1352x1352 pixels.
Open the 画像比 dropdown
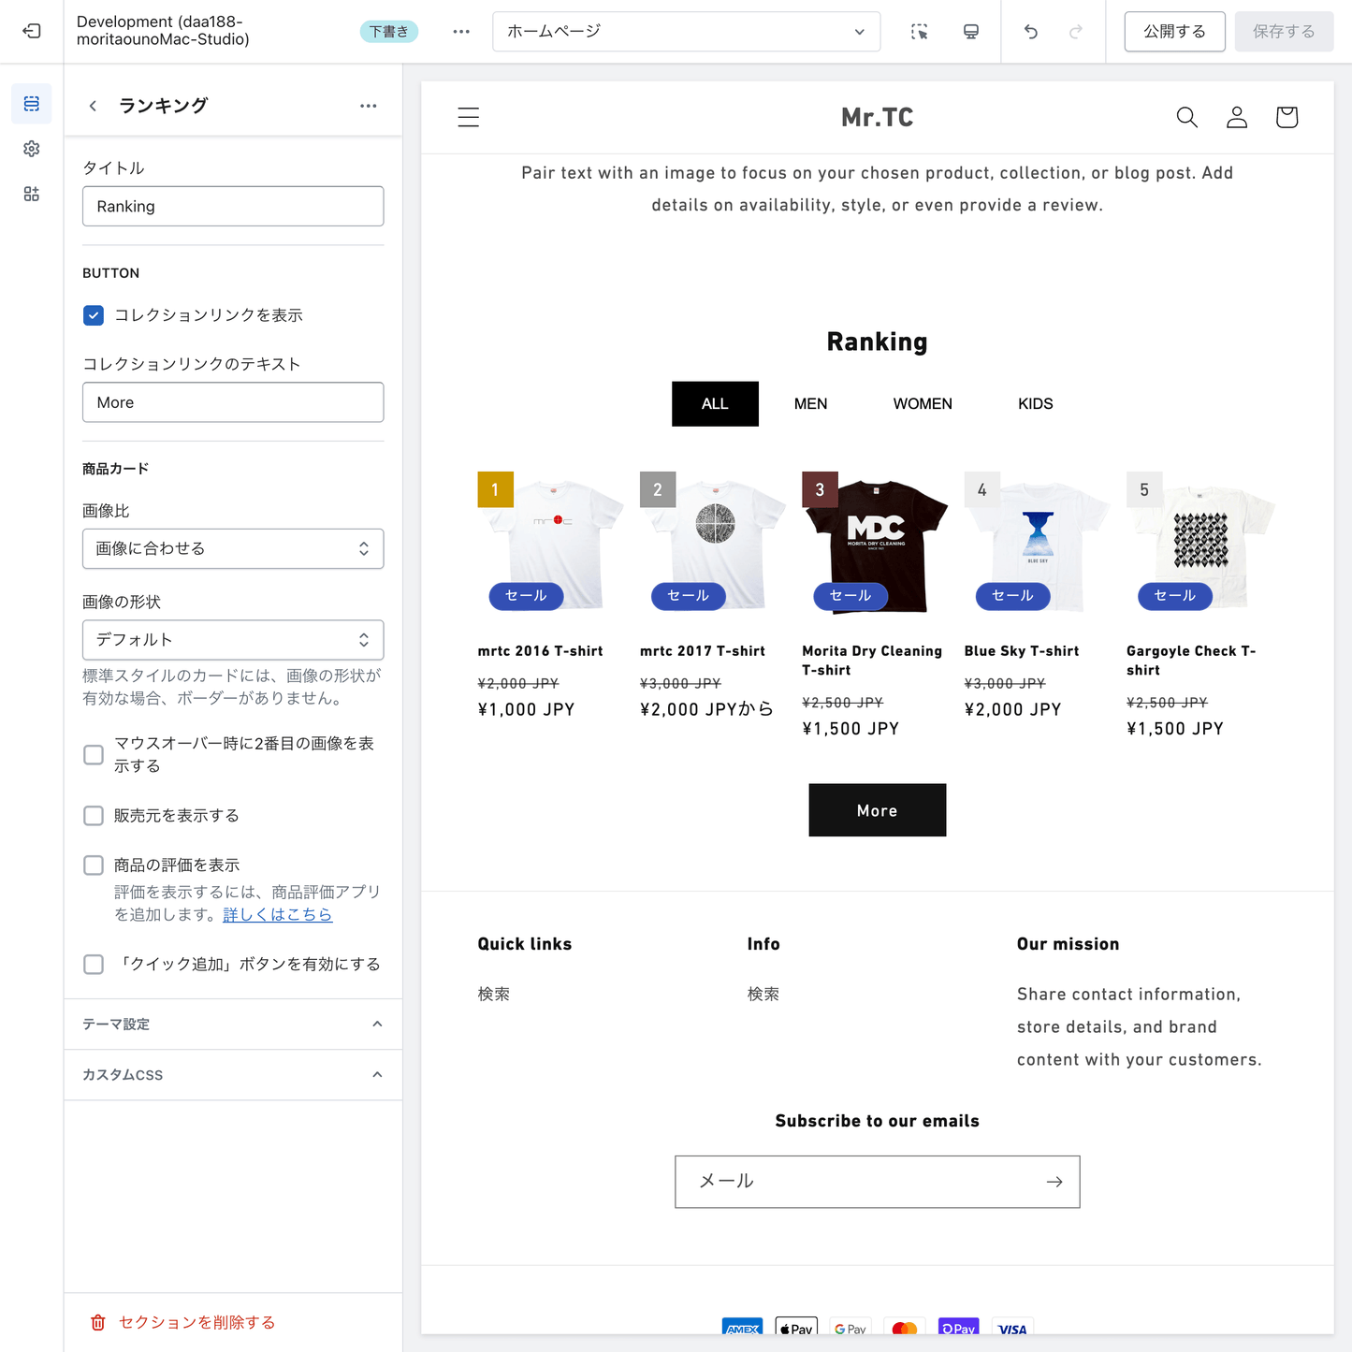click(x=232, y=548)
